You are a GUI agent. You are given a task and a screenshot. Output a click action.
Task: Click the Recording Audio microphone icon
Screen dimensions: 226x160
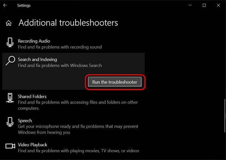pos(10,42)
